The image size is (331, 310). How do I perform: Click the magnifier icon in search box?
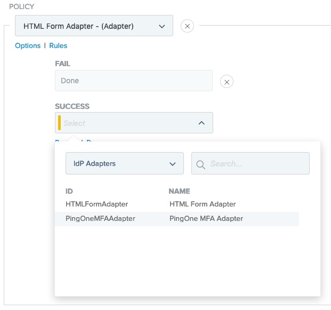(201, 164)
